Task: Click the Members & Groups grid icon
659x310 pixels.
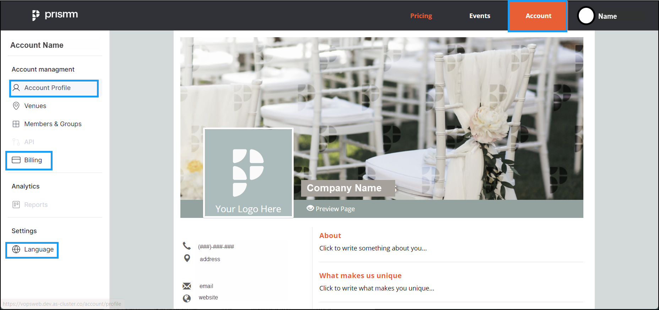Action: point(16,124)
